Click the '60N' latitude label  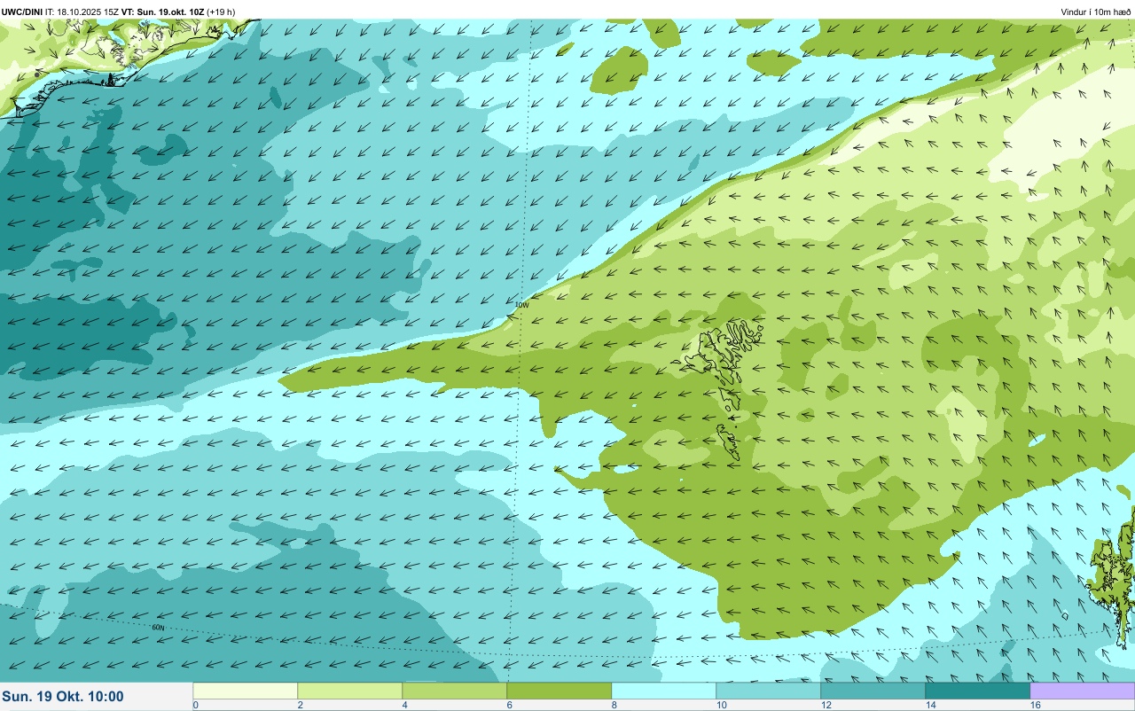point(158,627)
